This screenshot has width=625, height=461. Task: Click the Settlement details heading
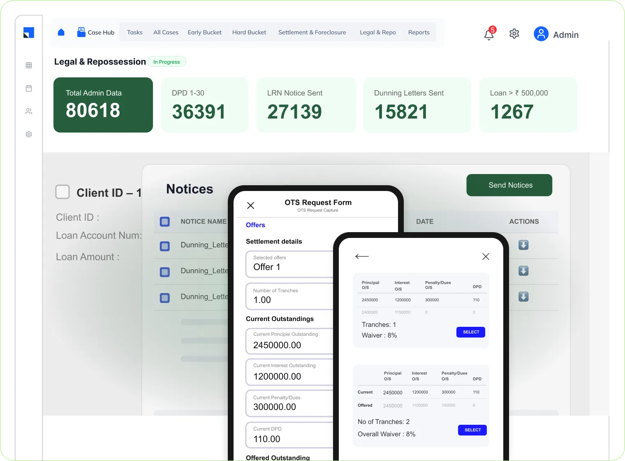tap(274, 242)
